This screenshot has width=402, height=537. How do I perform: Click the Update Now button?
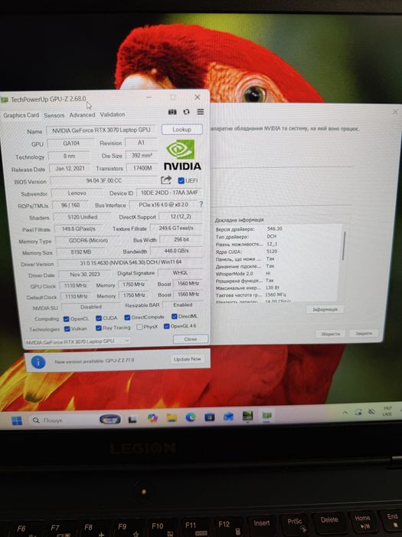click(187, 359)
